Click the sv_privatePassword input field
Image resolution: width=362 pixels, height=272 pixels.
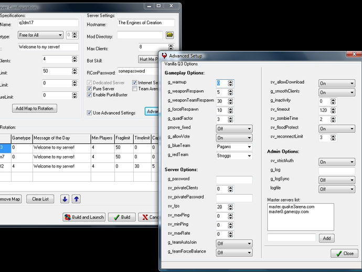[234, 198]
